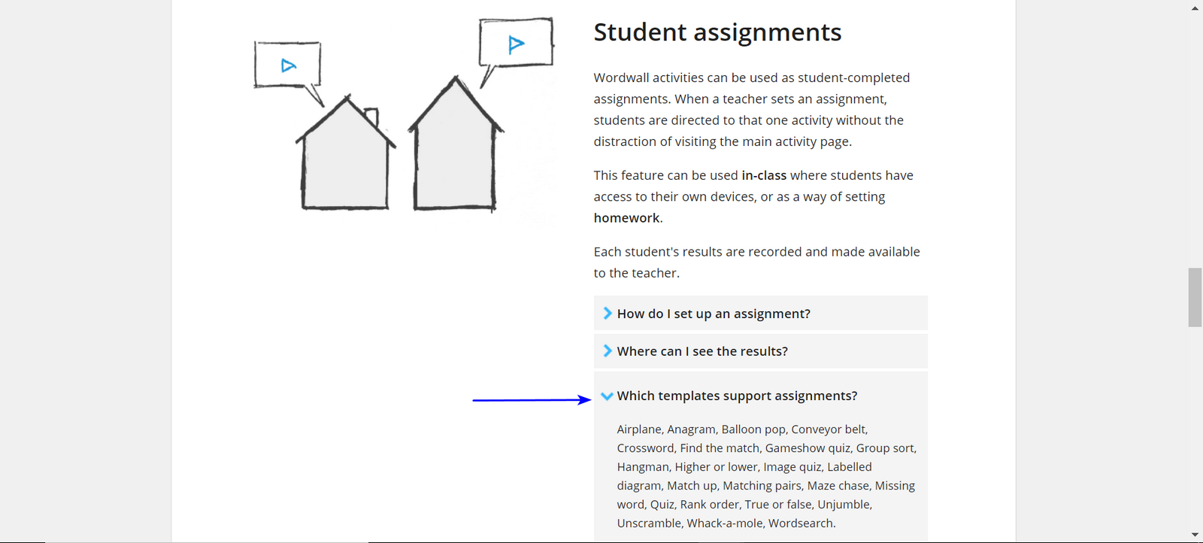Click chevron icon beside "Where can I see the results?"
Viewport: 1203px width, 543px height.
point(608,350)
